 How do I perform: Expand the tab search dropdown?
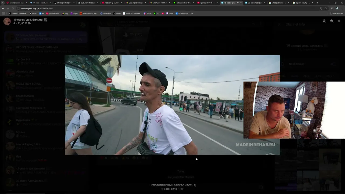(x=3, y=3)
